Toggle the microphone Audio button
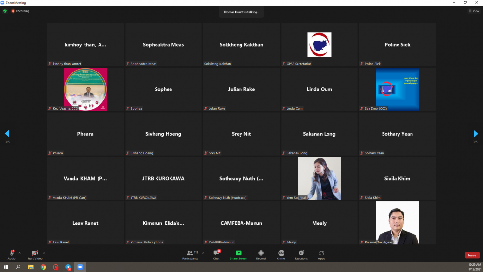The image size is (483, 272). [x=12, y=253]
